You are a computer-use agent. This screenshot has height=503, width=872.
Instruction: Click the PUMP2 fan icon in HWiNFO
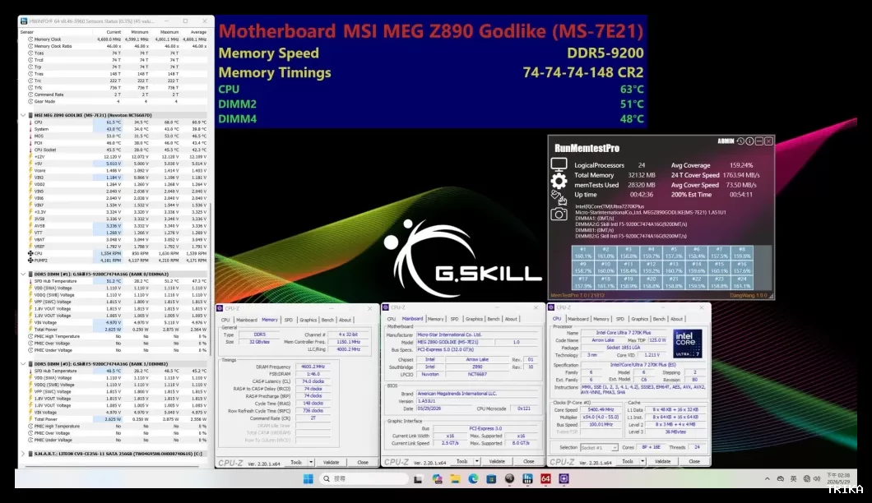tap(30, 260)
